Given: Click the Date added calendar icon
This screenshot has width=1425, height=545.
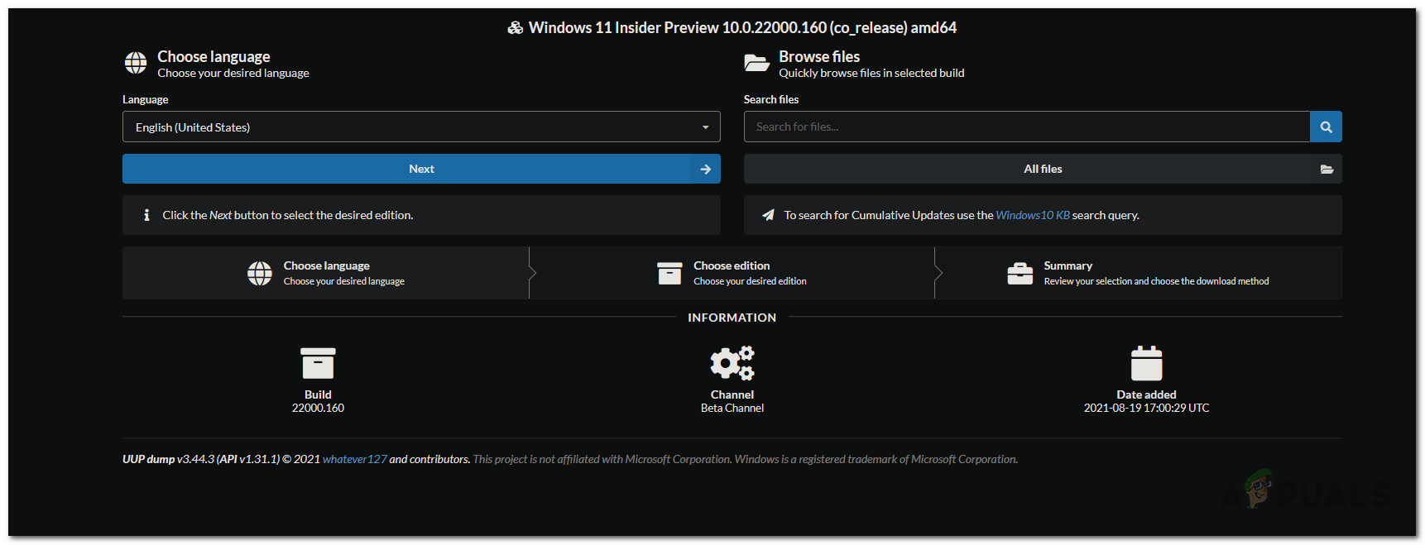Looking at the screenshot, I should pyautogui.click(x=1146, y=364).
